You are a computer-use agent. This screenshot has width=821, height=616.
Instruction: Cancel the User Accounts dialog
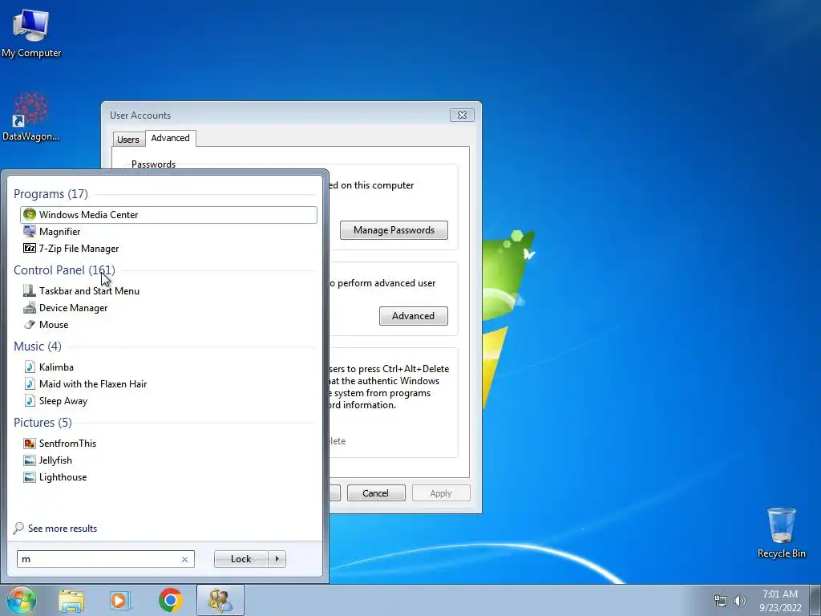376,493
